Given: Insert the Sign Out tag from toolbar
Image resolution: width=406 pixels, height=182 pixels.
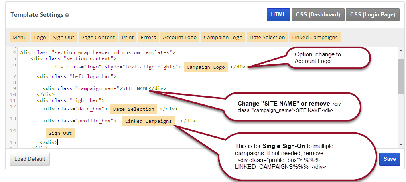Looking at the screenshot, I should (x=64, y=37).
